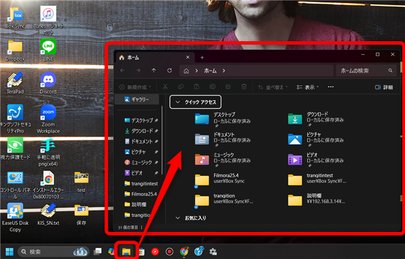Select the trangition folder in main pane

[x=223, y=200]
